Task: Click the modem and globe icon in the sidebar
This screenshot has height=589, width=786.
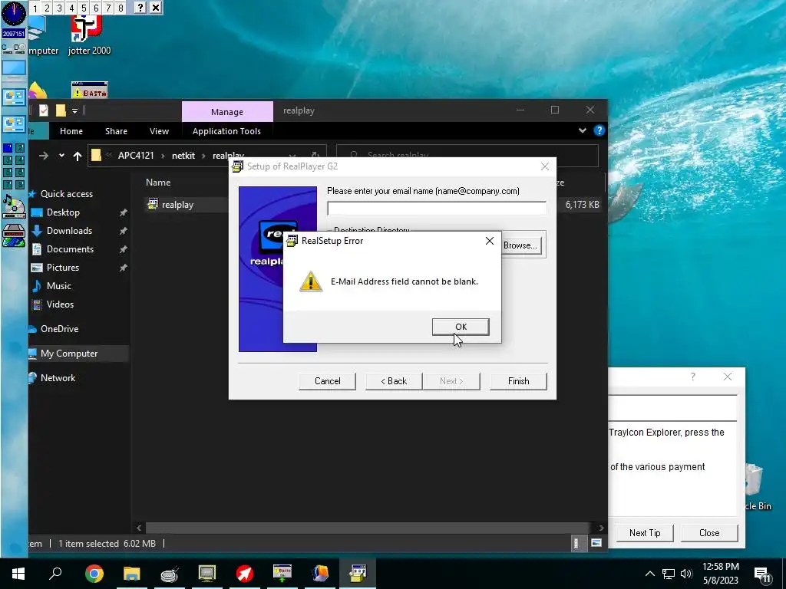Action: (x=14, y=236)
